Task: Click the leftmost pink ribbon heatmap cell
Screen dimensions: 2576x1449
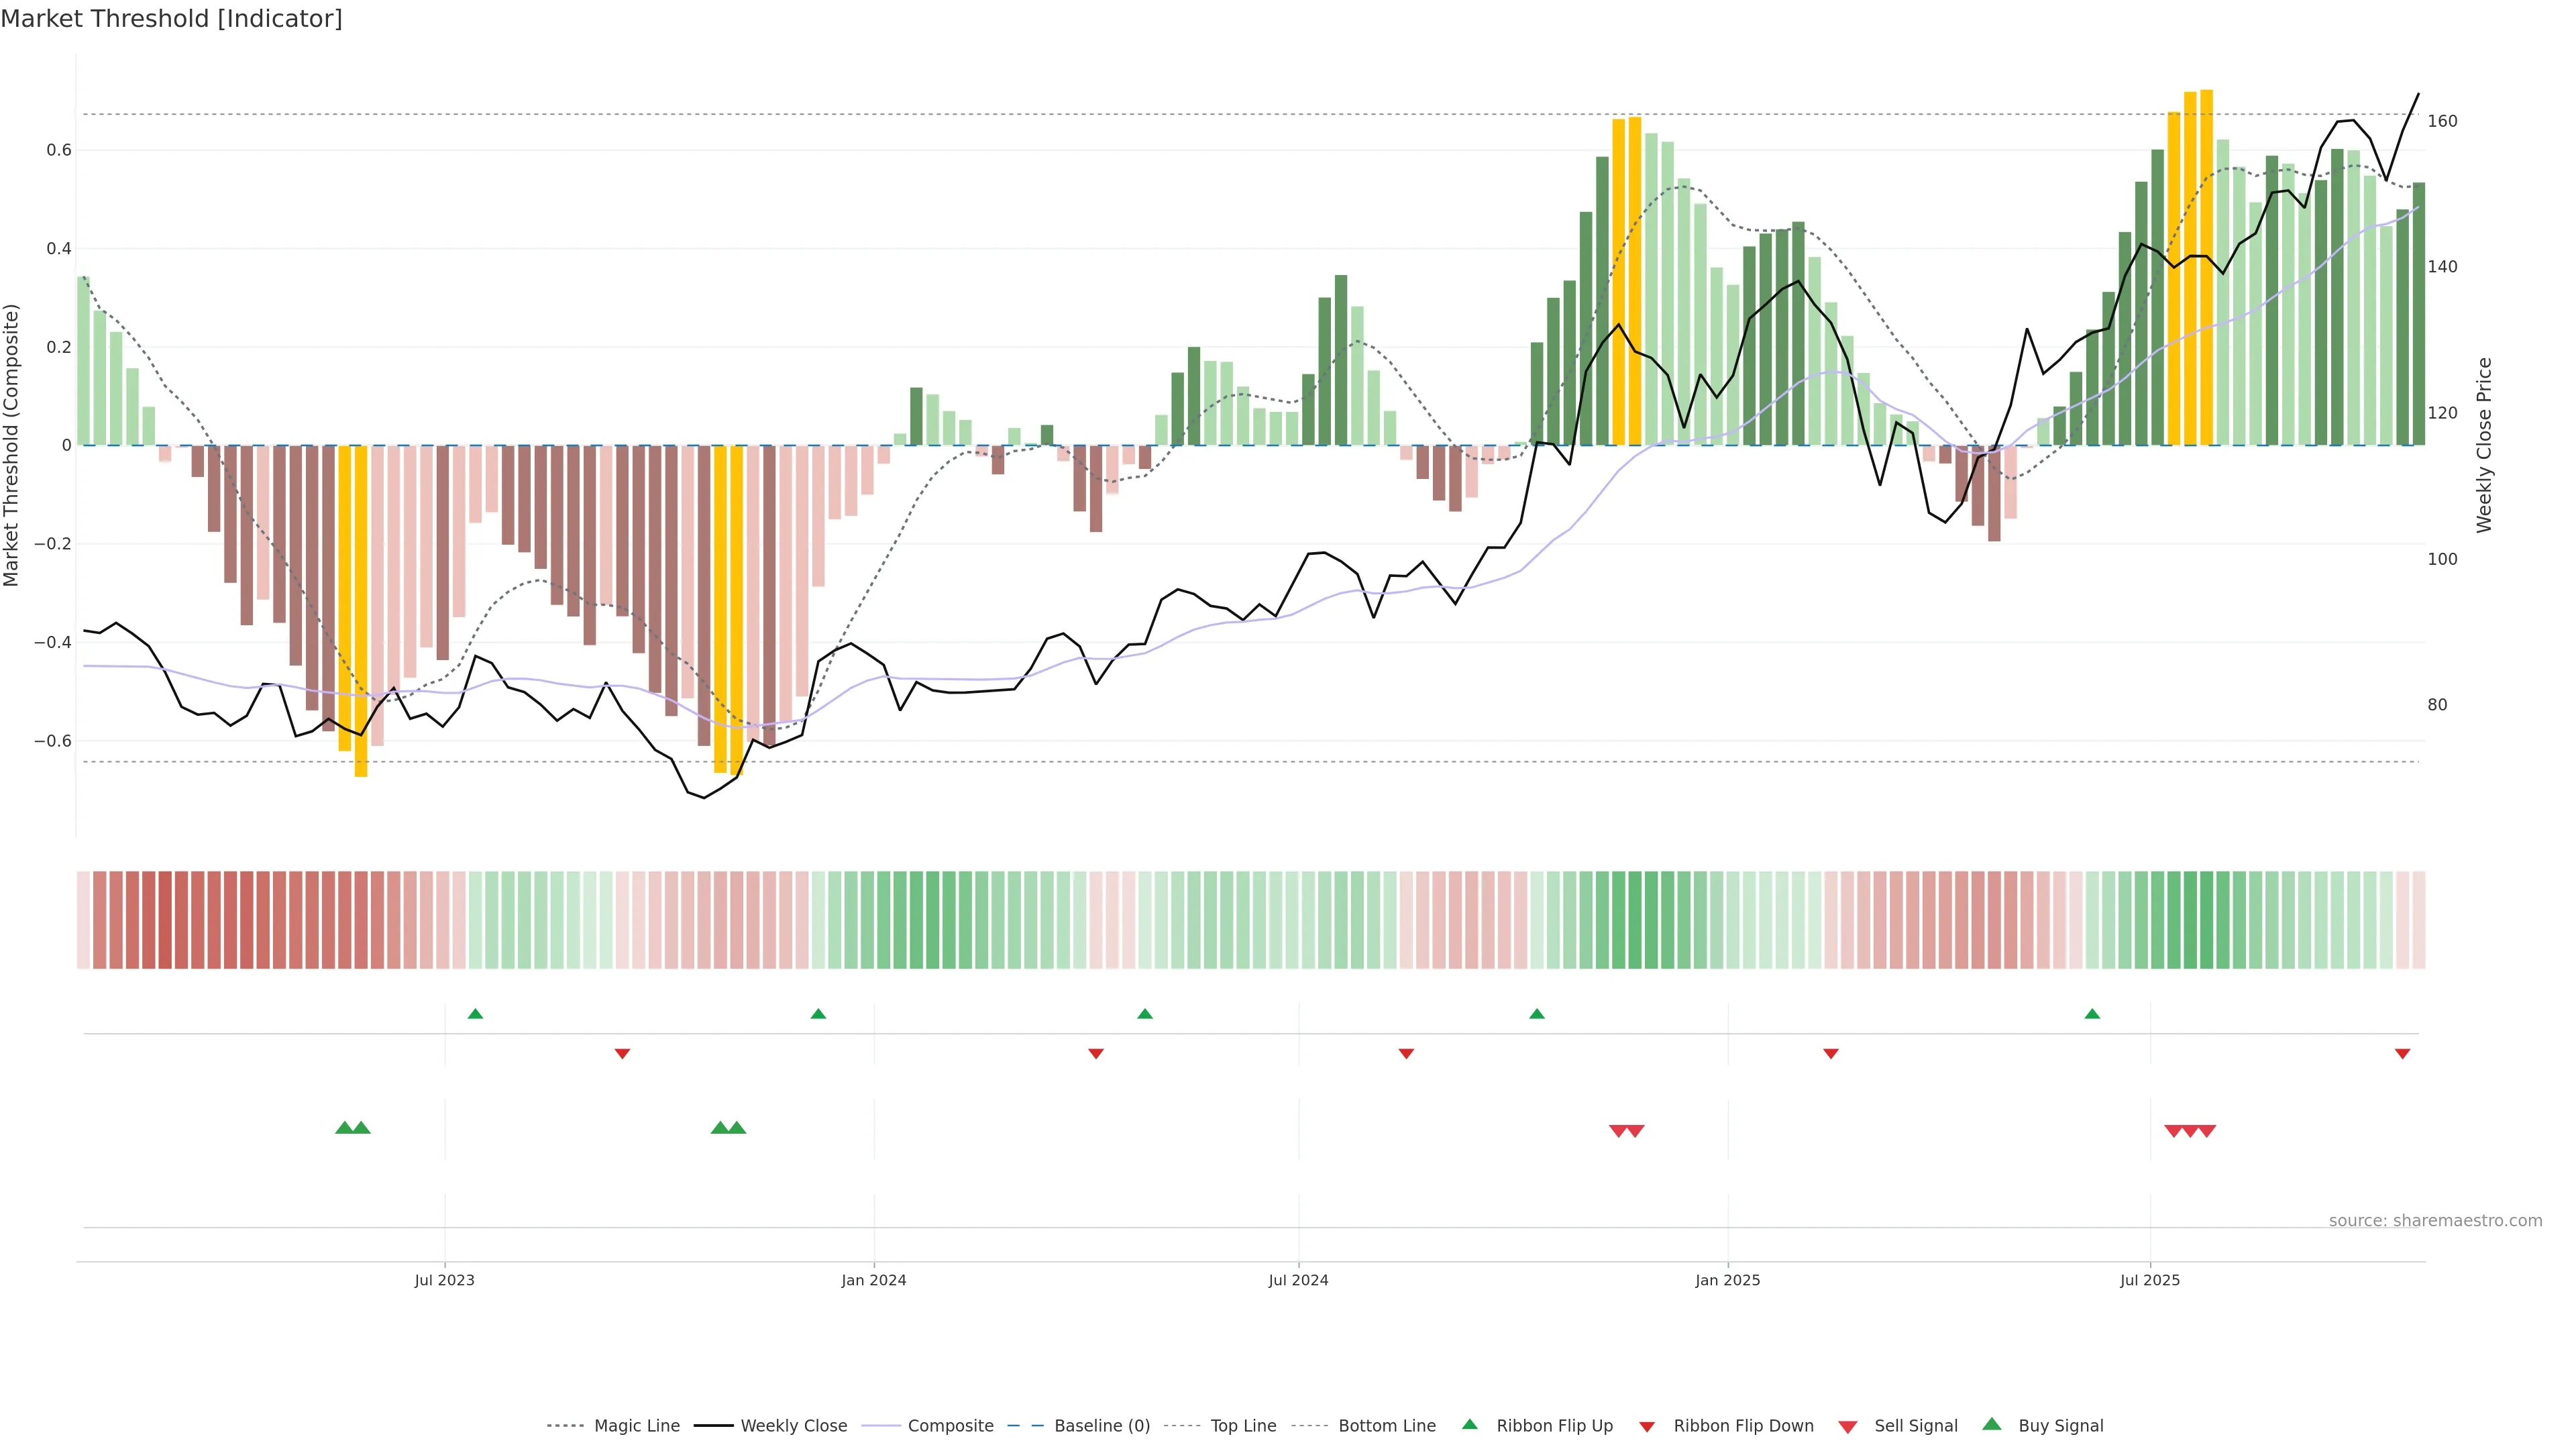Action: click(83, 920)
